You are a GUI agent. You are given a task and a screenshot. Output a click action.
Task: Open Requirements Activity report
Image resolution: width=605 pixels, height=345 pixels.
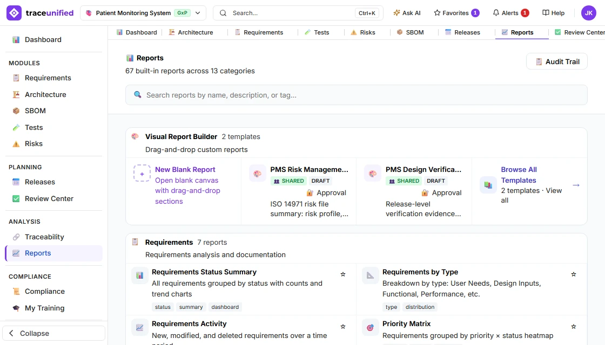coord(189,324)
